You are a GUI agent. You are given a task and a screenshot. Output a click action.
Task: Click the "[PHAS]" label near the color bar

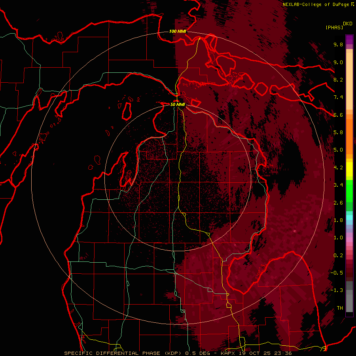click(334, 27)
